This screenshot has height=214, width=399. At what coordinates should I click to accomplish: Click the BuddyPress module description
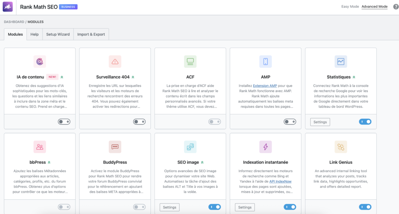[115, 181]
